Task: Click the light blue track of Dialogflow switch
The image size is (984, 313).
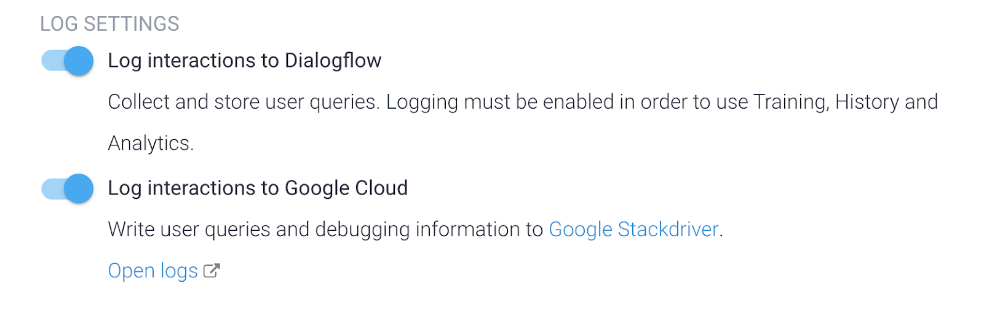Action: pyautogui.click(x=51, y=61)
